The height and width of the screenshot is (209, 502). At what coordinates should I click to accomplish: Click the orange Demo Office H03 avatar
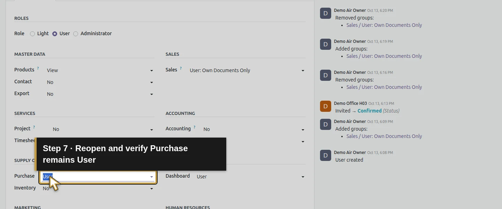pos(326,106)
